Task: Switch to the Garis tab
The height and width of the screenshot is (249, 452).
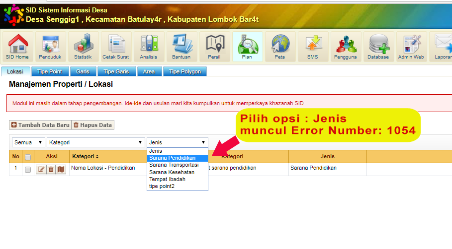Action: tap(83, 71)
